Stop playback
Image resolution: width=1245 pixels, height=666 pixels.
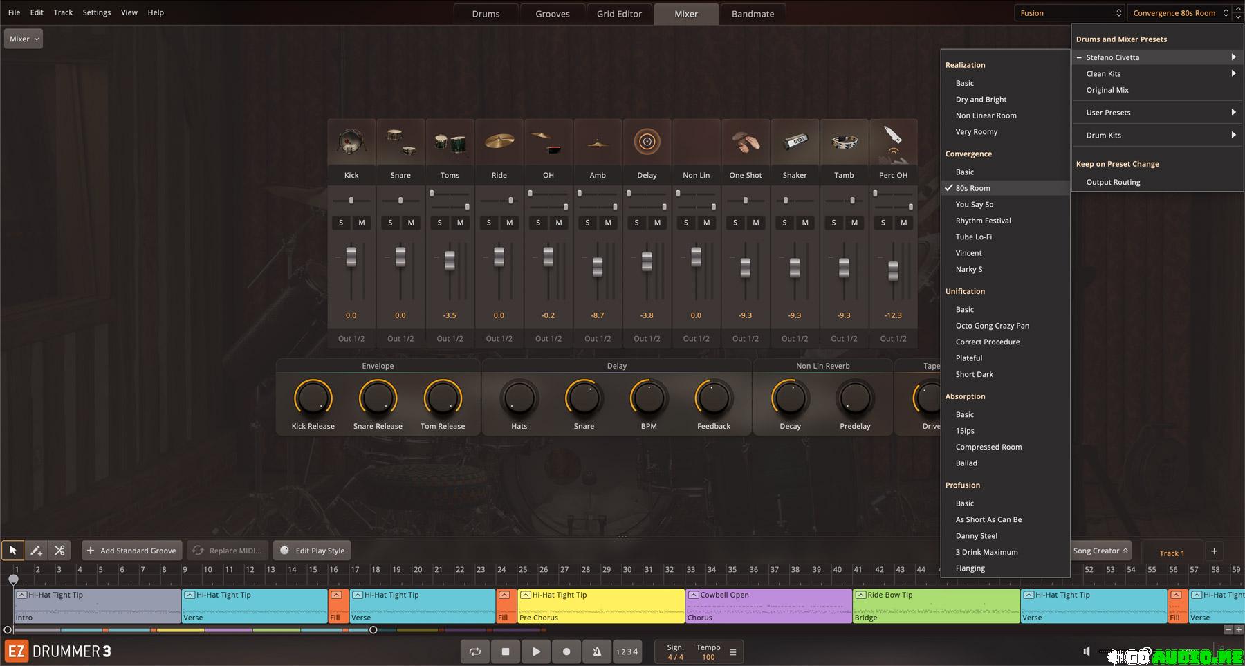click(x=506, y=651)
